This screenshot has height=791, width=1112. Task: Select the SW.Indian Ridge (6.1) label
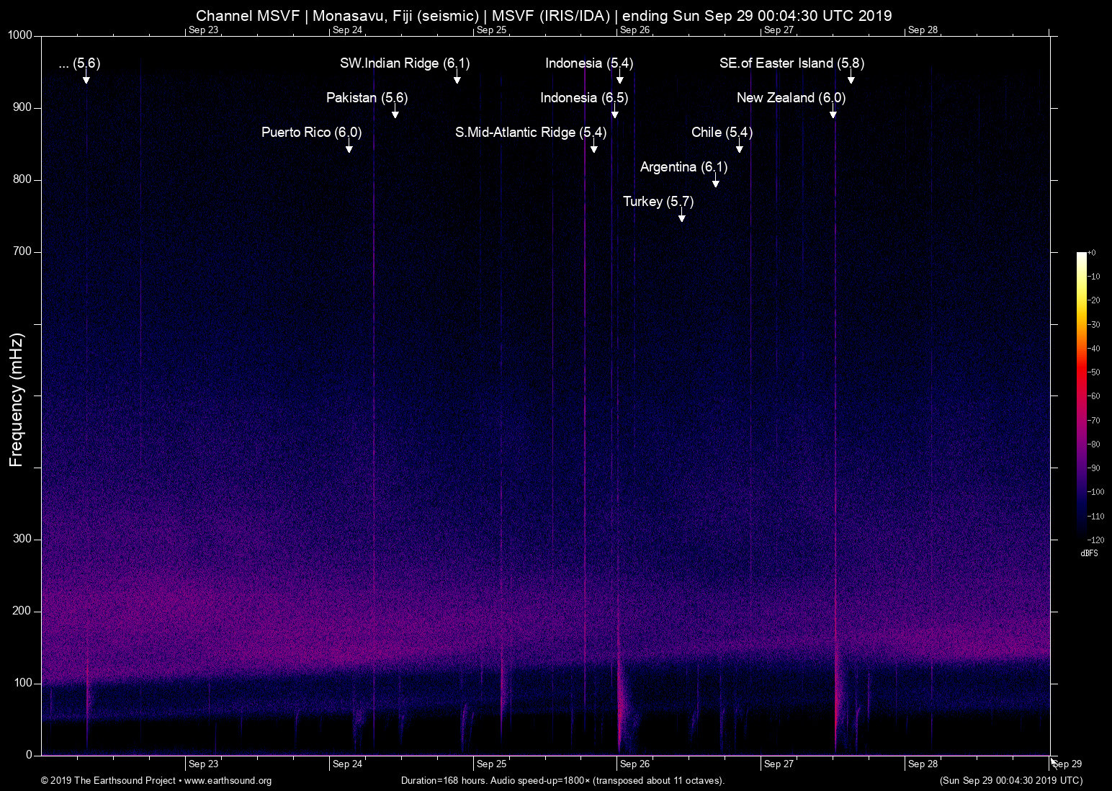pos(405,63)
